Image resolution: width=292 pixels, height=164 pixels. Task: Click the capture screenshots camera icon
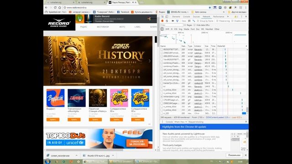click(x=172, y=21)
